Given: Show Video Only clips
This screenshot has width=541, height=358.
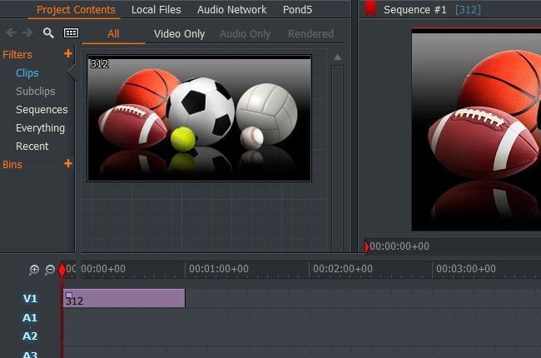Looking at the screenshot, I should pyautogui.click(x=179, y=34).
